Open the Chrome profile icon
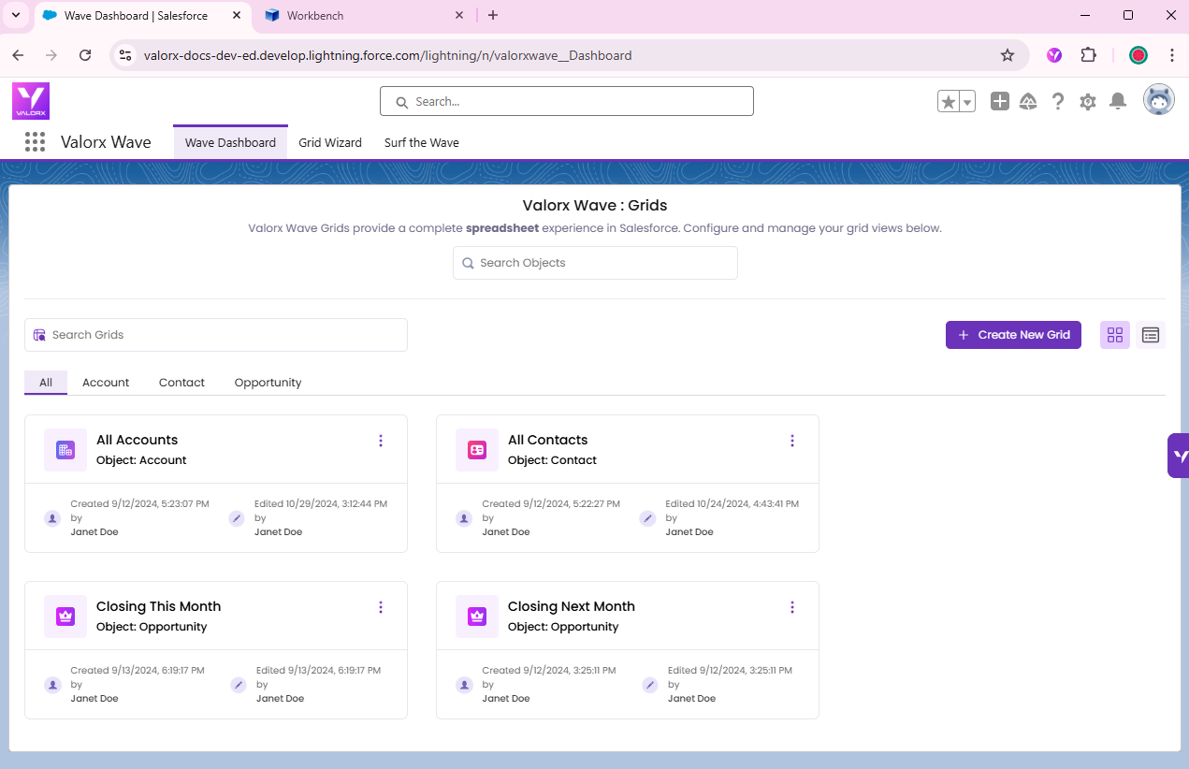Image resolution: width=1189 pixels, height=769 pixels. (1138, 55)
